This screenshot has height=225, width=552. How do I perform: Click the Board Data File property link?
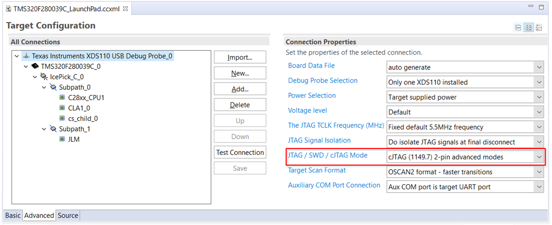(311, 66)
